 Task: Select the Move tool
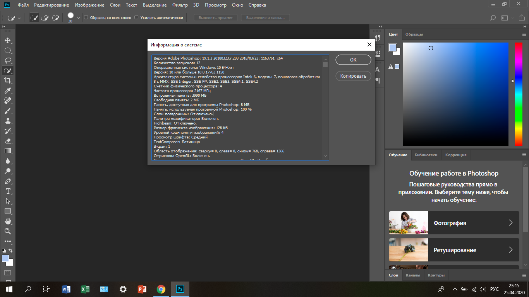(7, 40)
